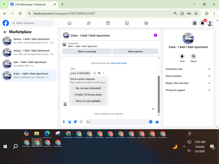Send quick response 'Yes, are you interested?'
Image resolution: width=219 pixels, height=164 pixels.
88,88
